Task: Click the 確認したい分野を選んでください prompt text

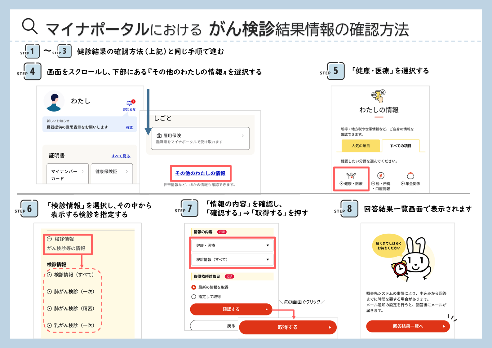Action: (x=369, y=161)
